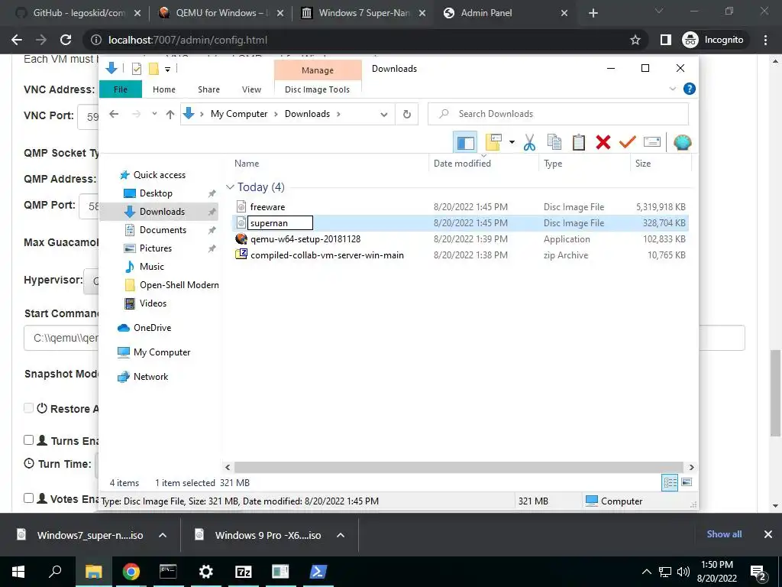This screenshot has height=587, width=782.
Task: Open Music in navigation pane
Action: pyautogui.click(x=151, y=267)
